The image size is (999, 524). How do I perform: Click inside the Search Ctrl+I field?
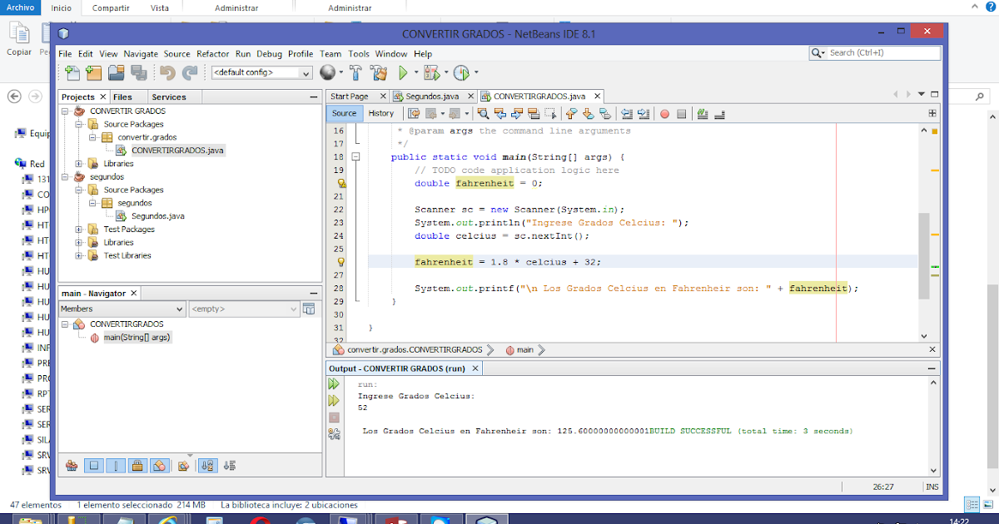[874, 52]
